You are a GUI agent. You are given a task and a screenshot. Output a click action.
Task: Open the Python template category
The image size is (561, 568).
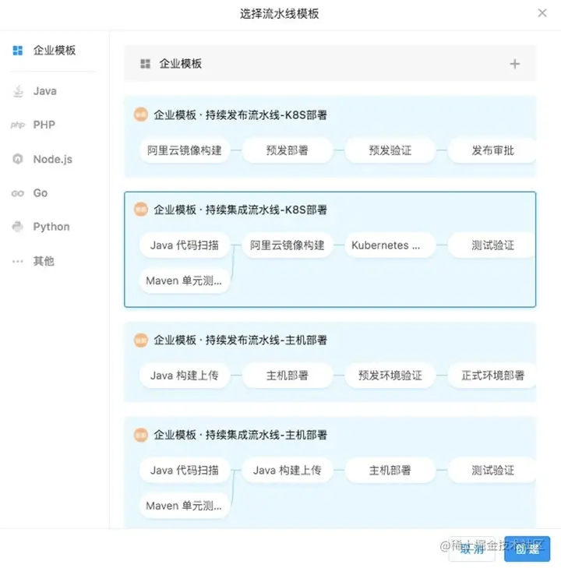tap(51, 227)
